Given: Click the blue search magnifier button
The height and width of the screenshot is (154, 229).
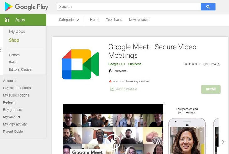Looking at the screenshot, I should pyautogui.click(x=208, y=7).
